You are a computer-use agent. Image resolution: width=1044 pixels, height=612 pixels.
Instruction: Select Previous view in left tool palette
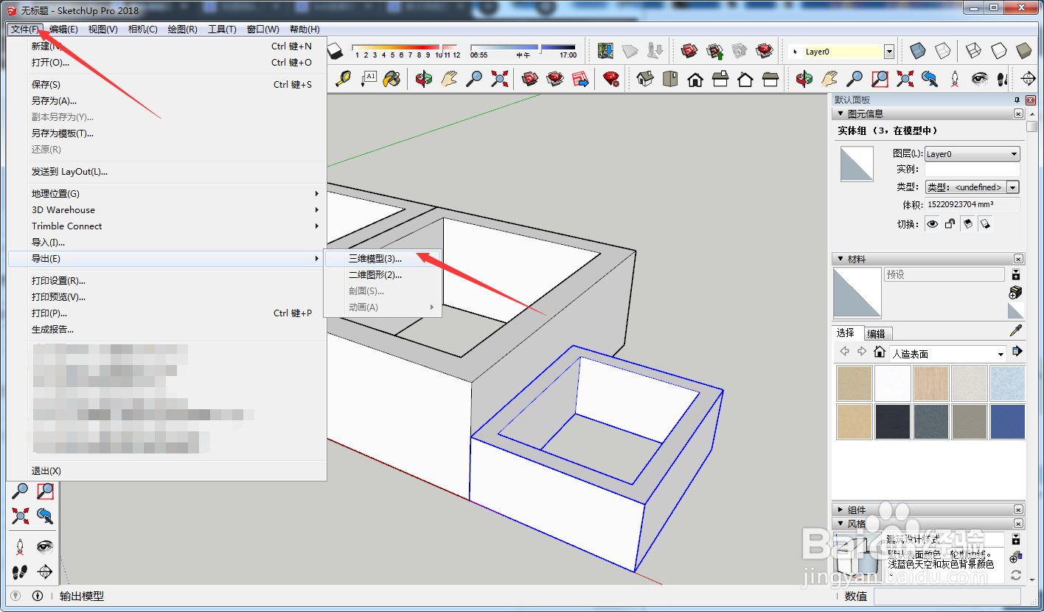coord(45,516)
